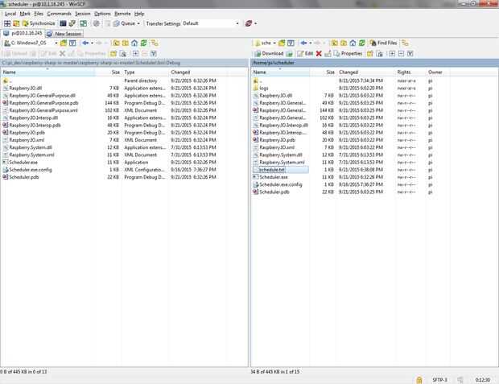Click local panel back arrow
The width and height of the screenshot is (499, 384).
[85, 43]
